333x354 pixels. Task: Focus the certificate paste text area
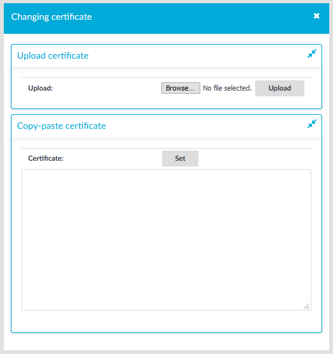tap(166, 240)
